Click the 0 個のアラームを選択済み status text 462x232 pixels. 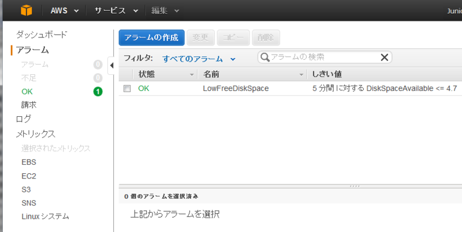coord(161,196)
